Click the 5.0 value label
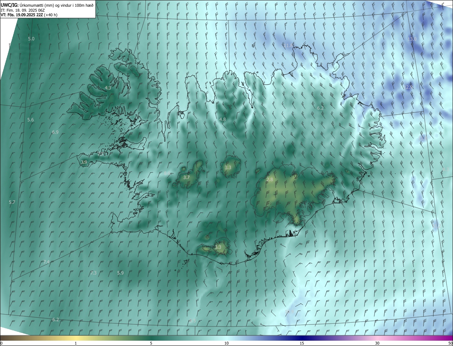Image resolution: width=453 pixels, height=346 pixels. [31, 39]
